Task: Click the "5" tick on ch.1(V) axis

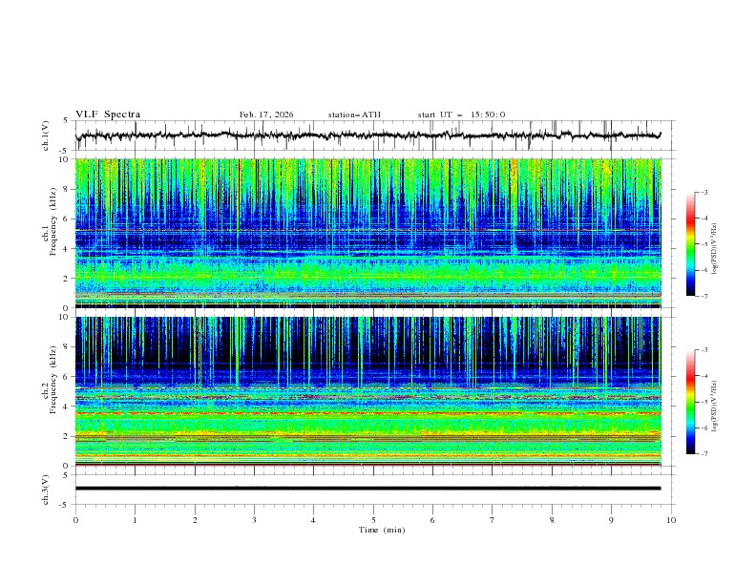Action: (x=67, y=121)
